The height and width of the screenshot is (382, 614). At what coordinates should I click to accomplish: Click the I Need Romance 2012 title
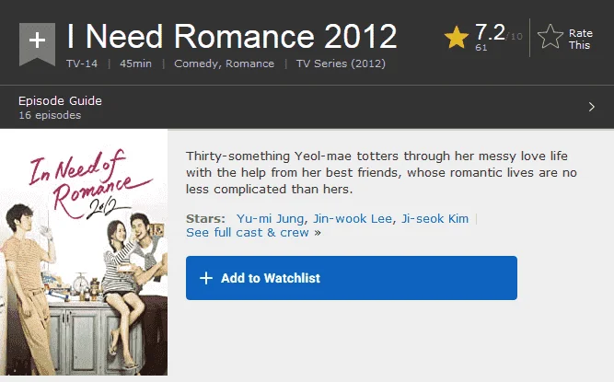[x=232, y=37]
